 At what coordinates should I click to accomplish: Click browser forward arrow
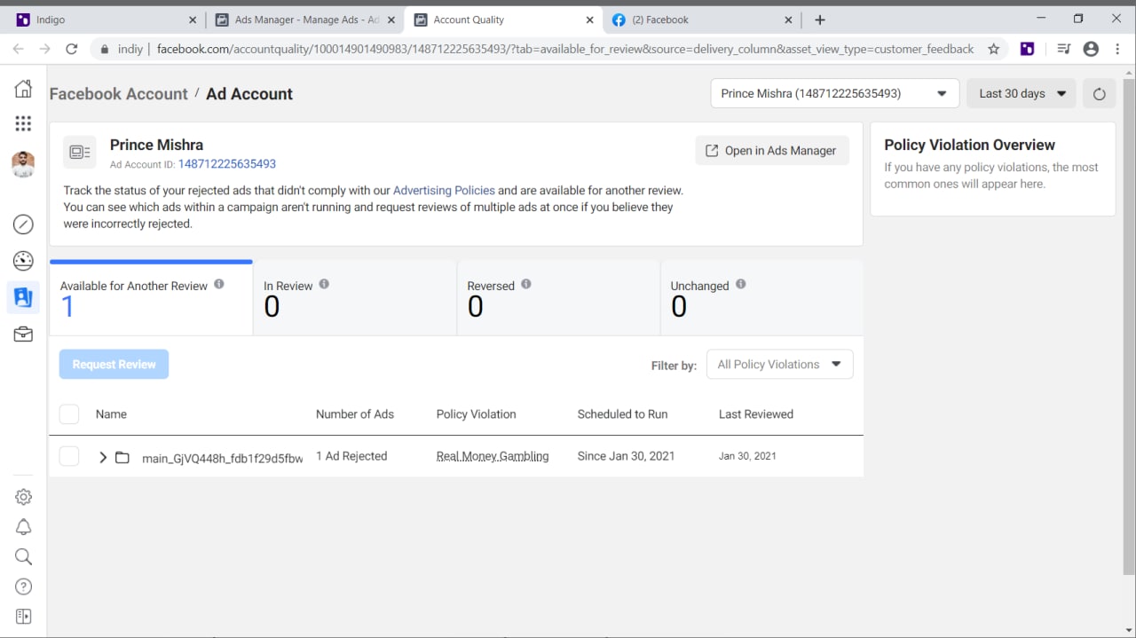point(45,49)
